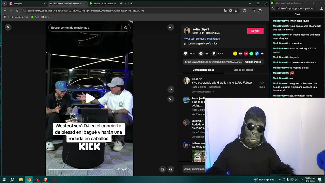
Task: Toggle the auto-scroll icon beside volume
Action: 163,169
